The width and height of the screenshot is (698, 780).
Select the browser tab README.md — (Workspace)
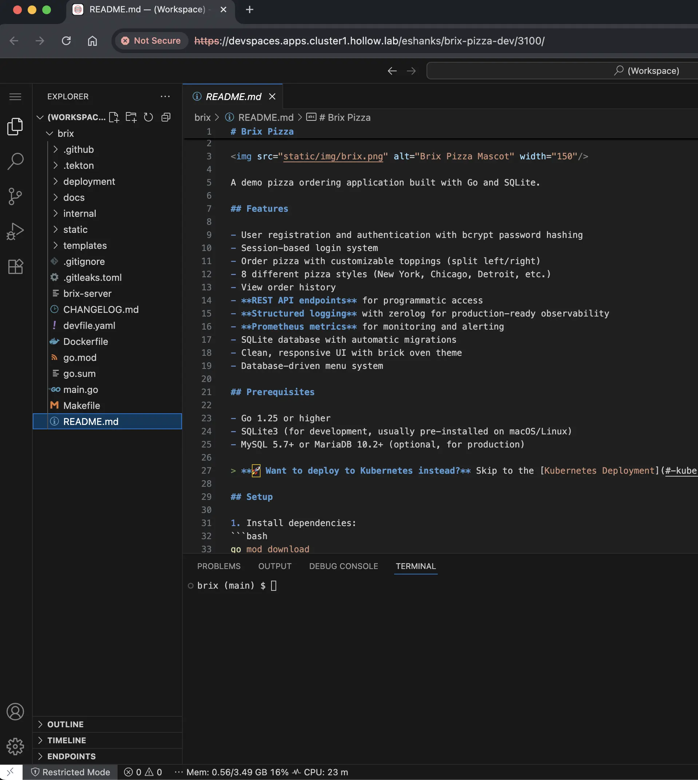pyautogui.click(x=150, y=9)
